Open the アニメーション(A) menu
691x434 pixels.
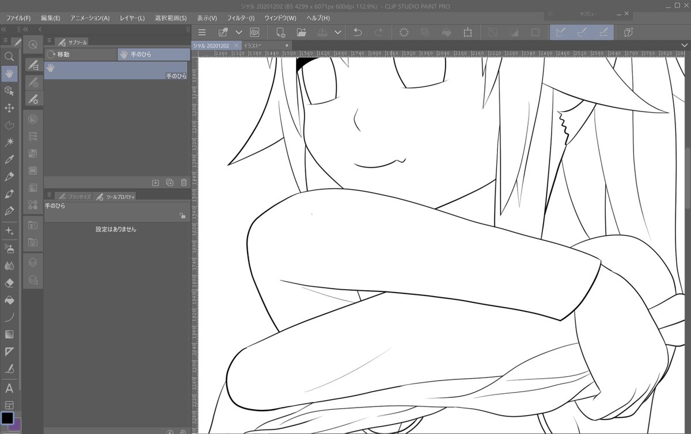point(90,18)
